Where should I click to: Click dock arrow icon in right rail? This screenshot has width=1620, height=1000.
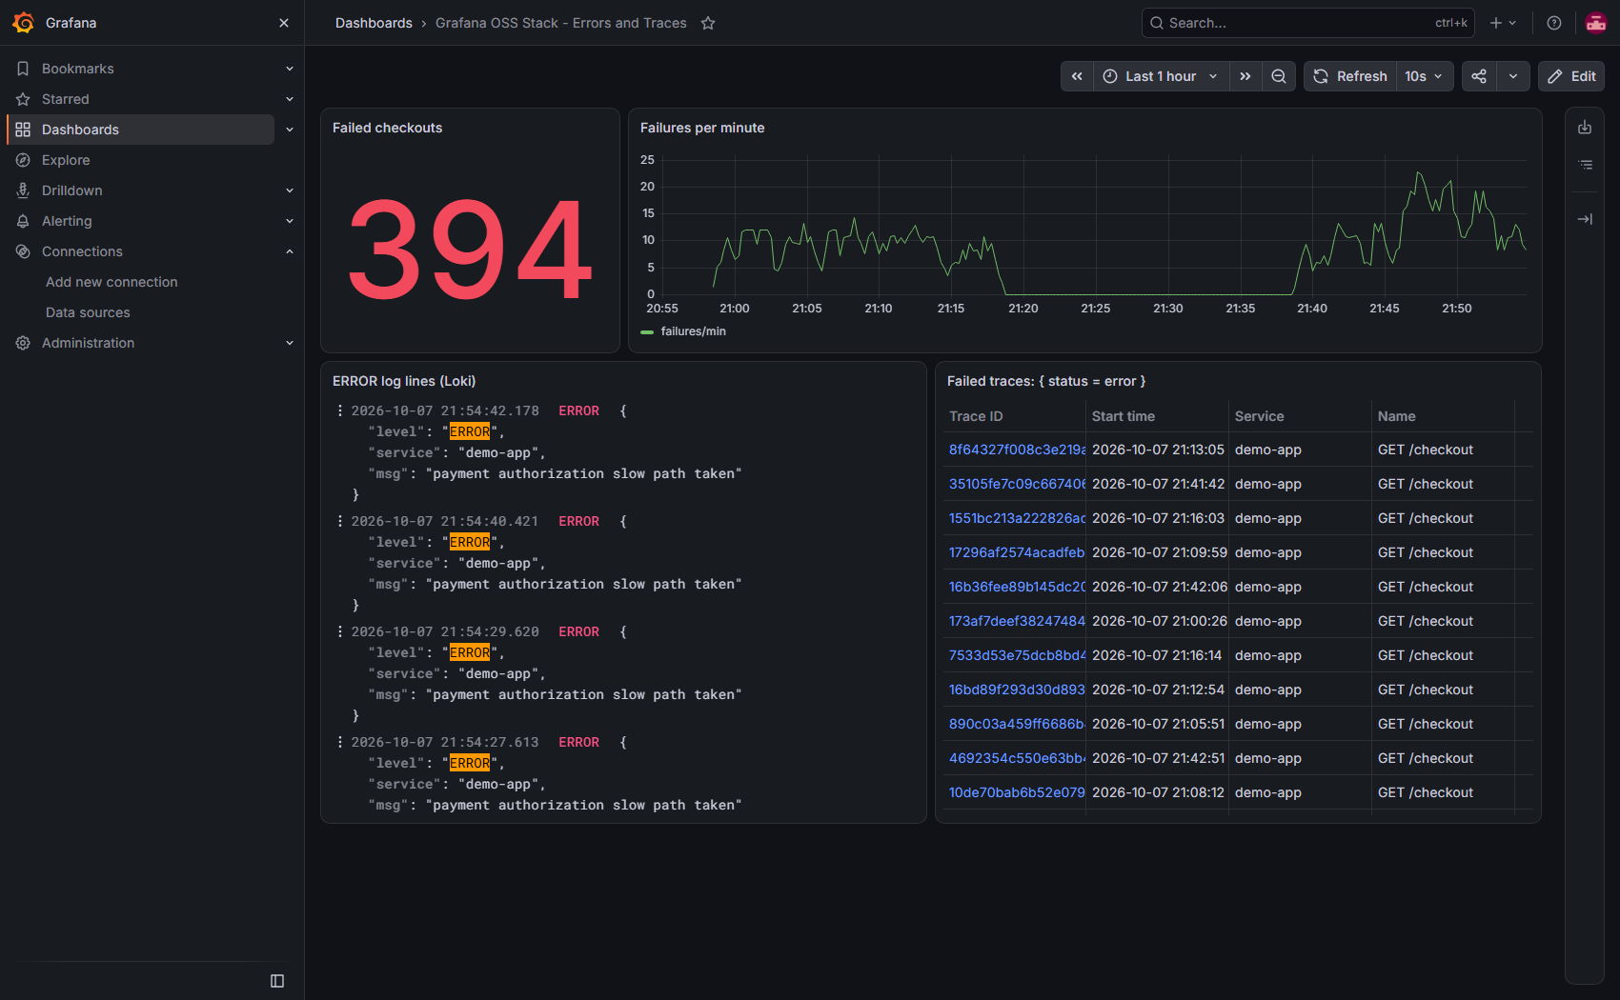point(1585,219)
